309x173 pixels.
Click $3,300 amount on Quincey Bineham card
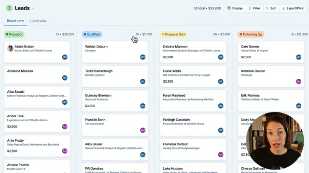click(x=90, y=106)
